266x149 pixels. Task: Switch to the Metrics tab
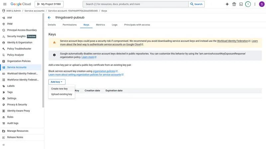pyautogui.click(x=100, y=25)
